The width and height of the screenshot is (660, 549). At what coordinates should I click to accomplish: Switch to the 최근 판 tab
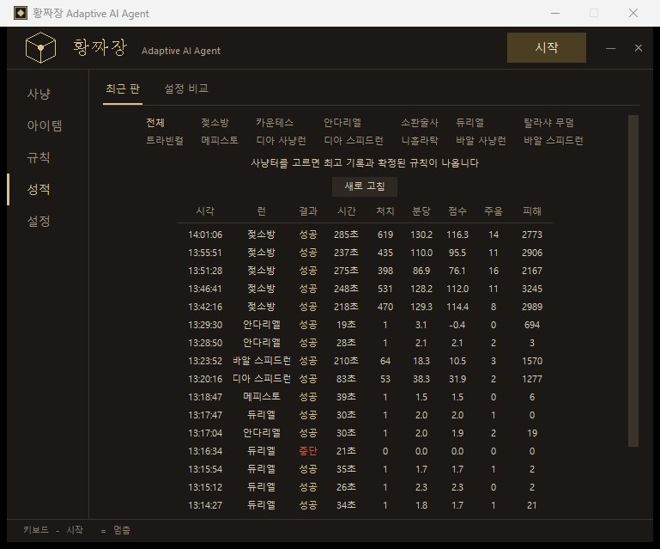(x=123, y=88)
